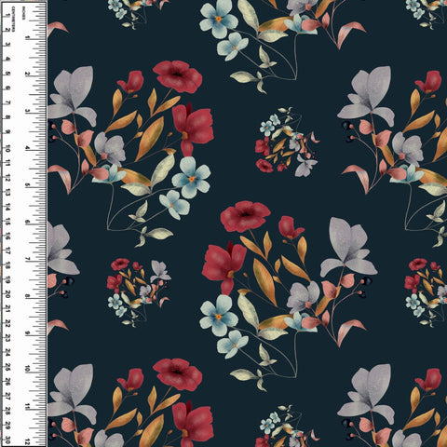
Task: Click the 23 centimeter mark number
Action: [x=7, y=338]
